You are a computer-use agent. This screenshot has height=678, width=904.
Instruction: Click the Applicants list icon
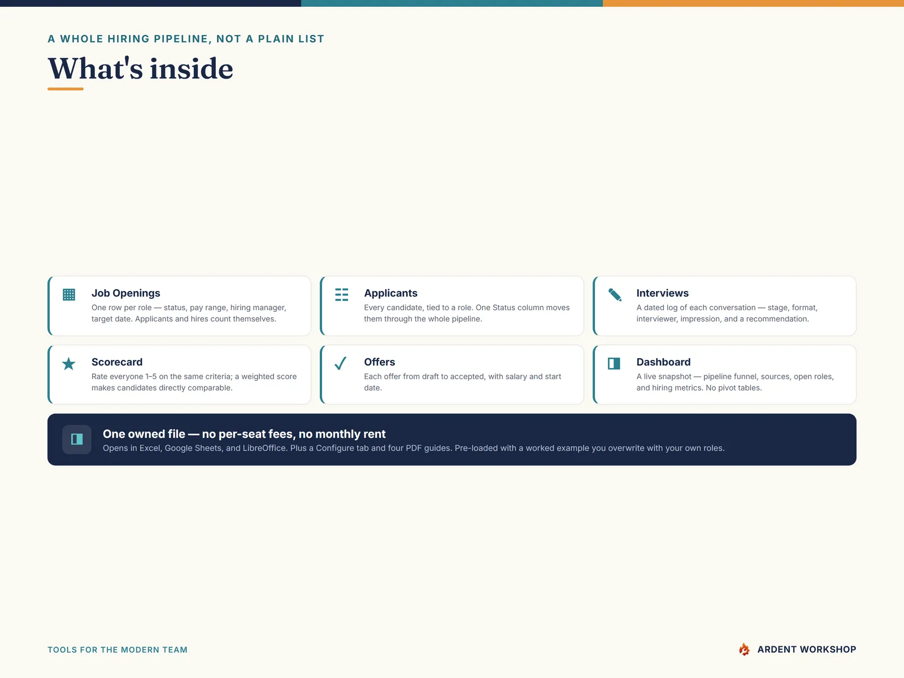342,294
